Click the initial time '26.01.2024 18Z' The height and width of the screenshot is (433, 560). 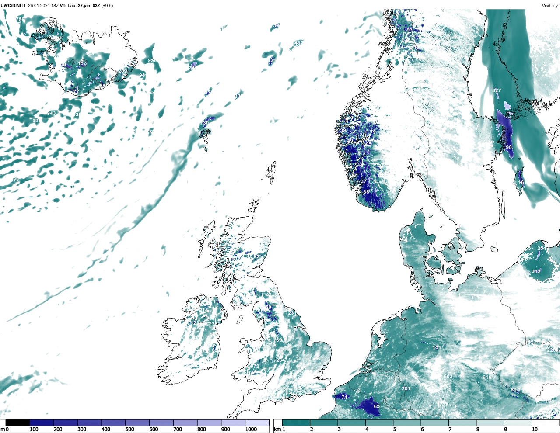point(43,6)
